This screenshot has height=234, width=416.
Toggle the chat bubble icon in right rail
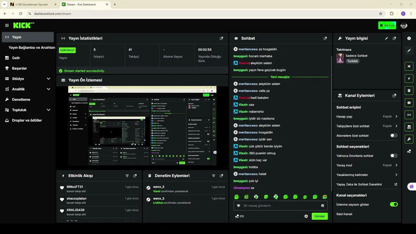click(x=409, y=103)
